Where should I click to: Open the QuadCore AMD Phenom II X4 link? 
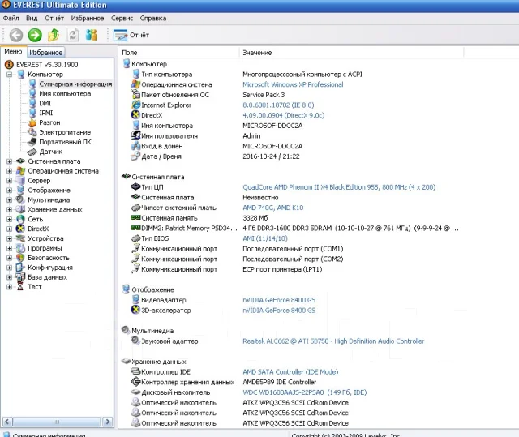click(x=339, y=187)
